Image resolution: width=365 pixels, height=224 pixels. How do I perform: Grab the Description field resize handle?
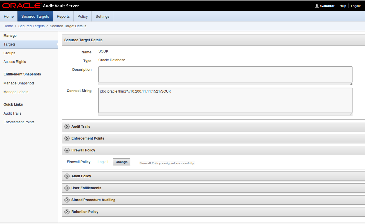click(351, 84)
